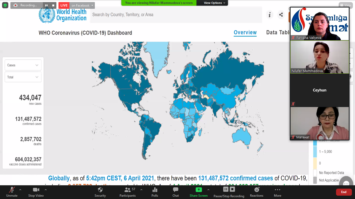This screenshot has width=355, height=199.
Task: Click the World Health Organization logo
Action: click(x=63, y=15)
